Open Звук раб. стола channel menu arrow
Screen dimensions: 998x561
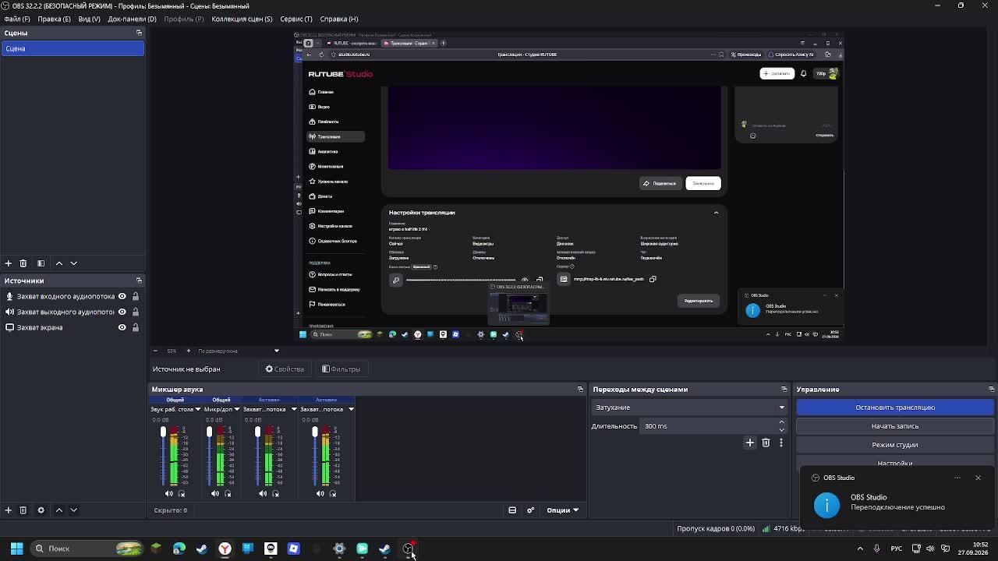198,409
